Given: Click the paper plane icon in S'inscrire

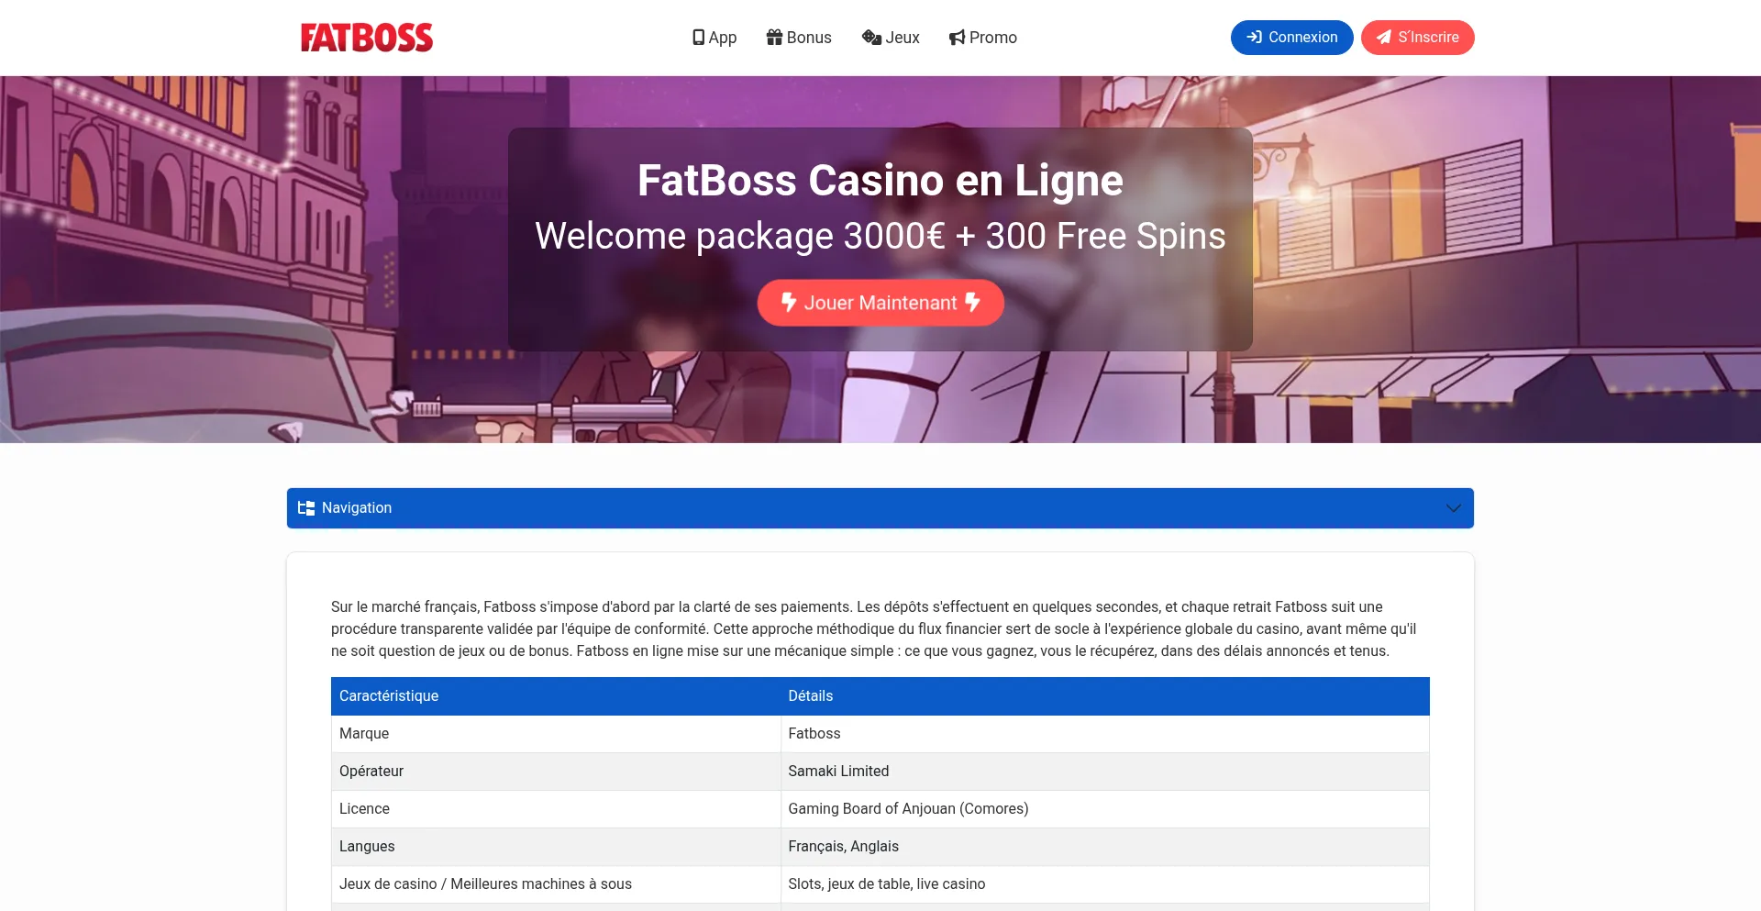Looking at the screenshot, I should [x=1384, y=38].
